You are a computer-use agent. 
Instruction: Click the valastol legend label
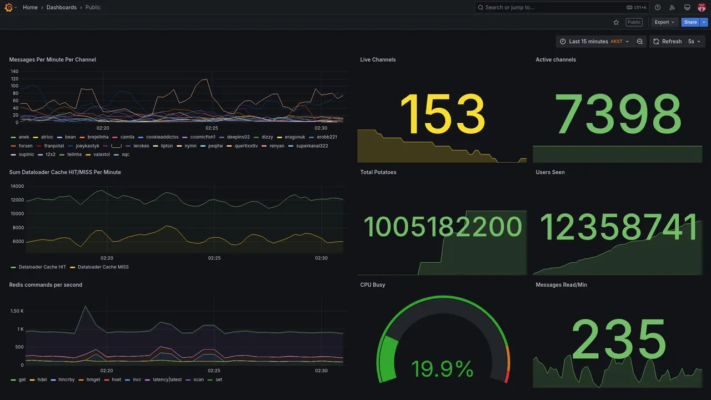102,154
